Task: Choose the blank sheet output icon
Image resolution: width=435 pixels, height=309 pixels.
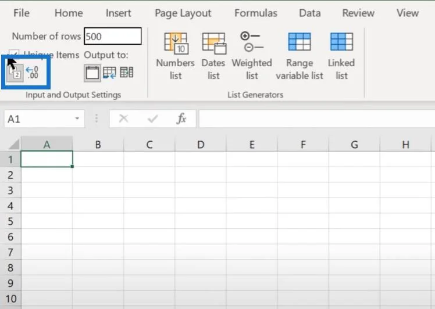Action: tap(92, 73)
